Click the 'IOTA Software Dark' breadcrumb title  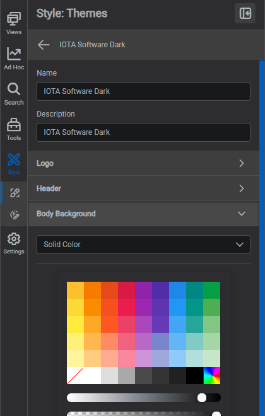[92, 45]
